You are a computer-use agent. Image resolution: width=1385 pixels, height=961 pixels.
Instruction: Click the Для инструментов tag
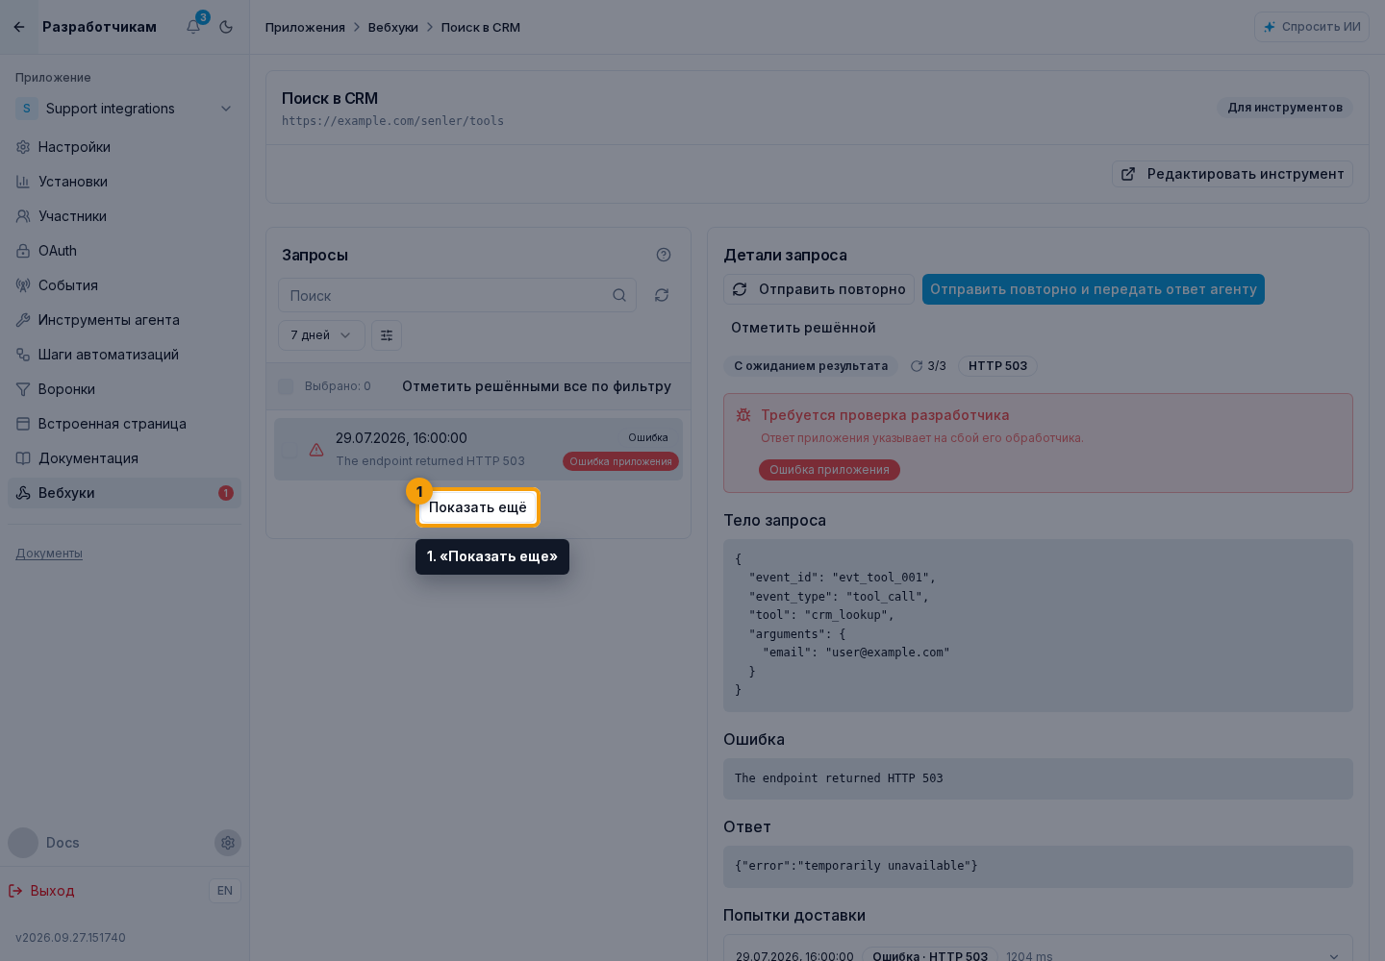coord(1285,108)
